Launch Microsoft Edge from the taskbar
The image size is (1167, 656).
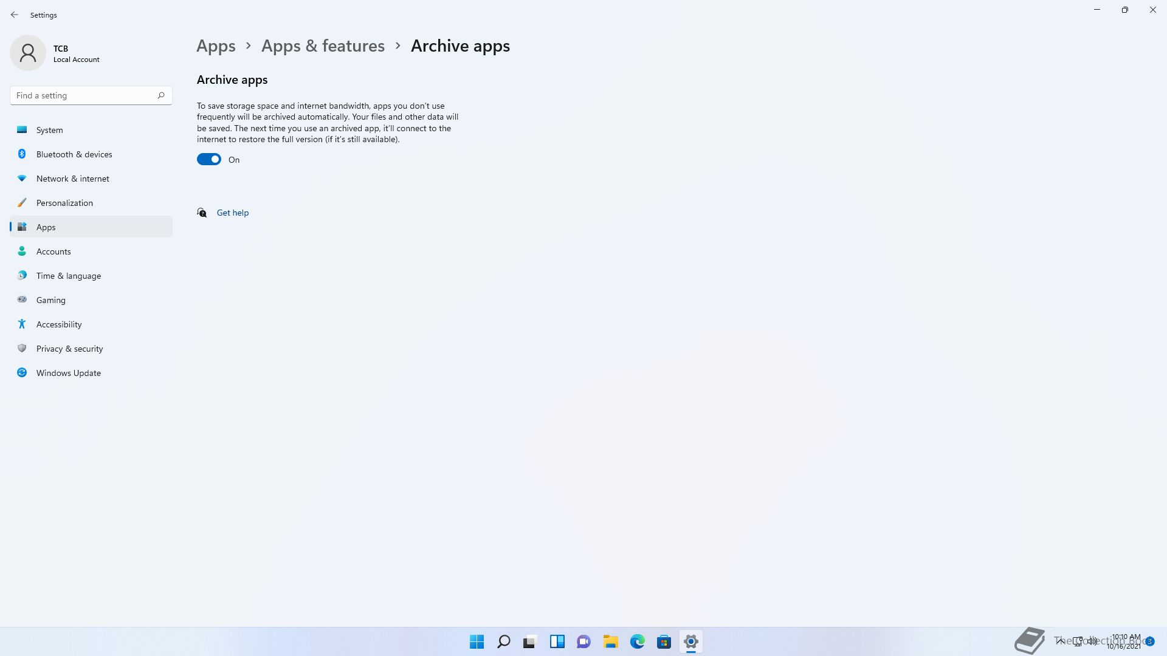click(637, 641)
